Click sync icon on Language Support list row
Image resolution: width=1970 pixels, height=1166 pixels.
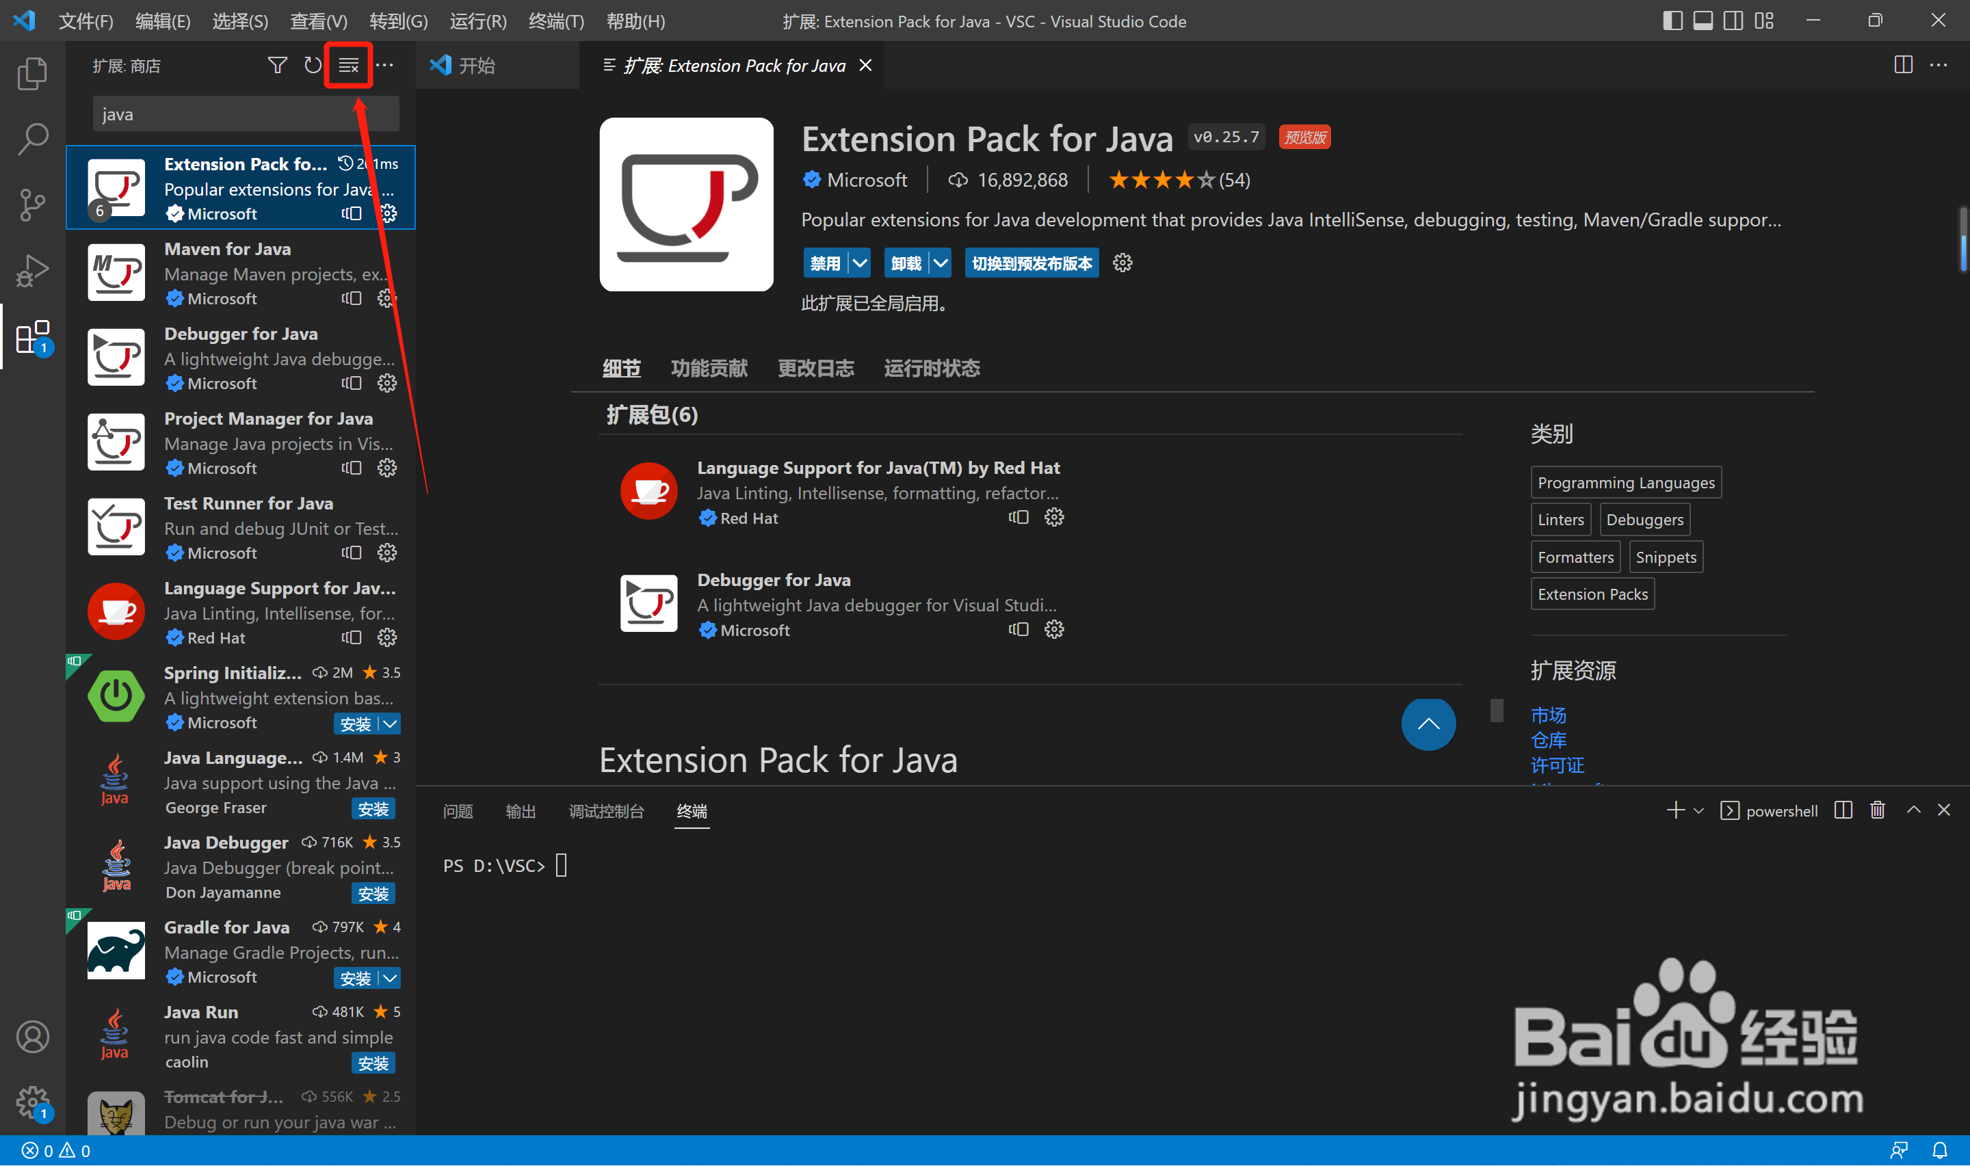point(352,638)
